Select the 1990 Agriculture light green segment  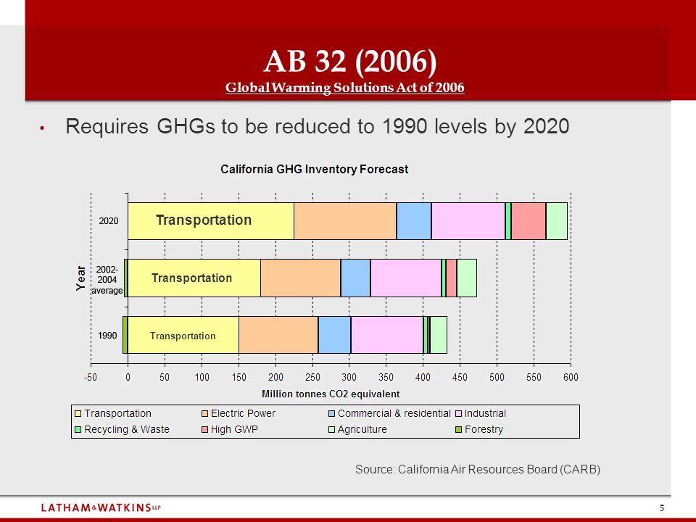[439, 335]
